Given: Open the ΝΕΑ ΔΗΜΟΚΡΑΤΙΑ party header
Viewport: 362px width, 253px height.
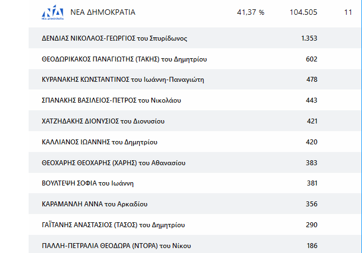Looking at the screenshot, I should pyautogui.click(x=103, y=12).
